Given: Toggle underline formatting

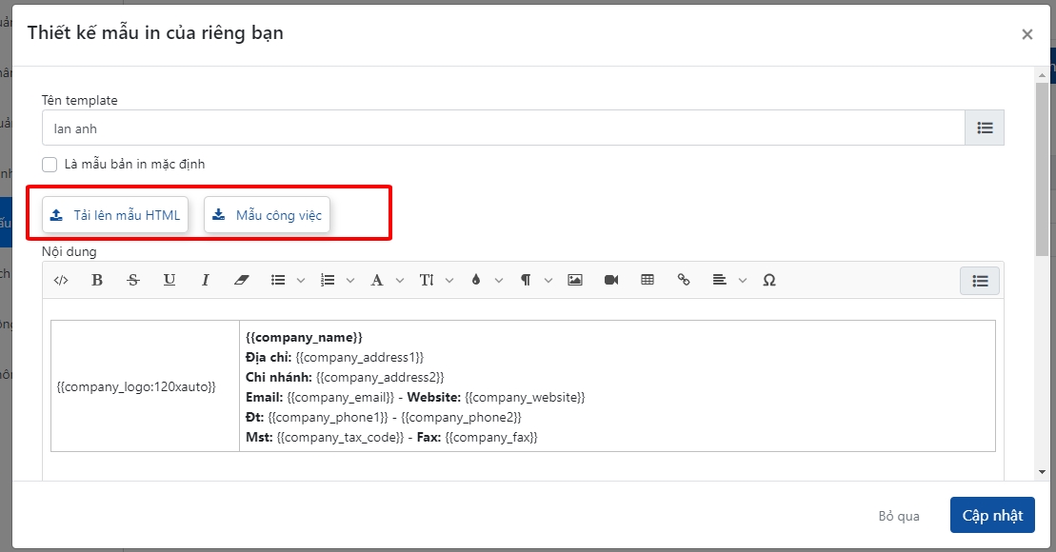Looking at the screenshot, I should click(169, 280).
